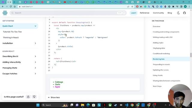Reload the page with the refresh icon
The height and width of the screenshot is (108, 192).
(x=11, y=7)
